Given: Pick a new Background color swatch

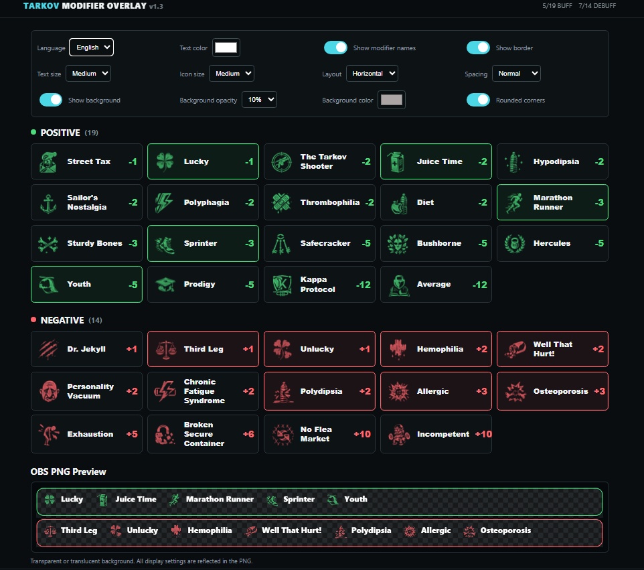Looking at the screenshot, I should 392,100.
